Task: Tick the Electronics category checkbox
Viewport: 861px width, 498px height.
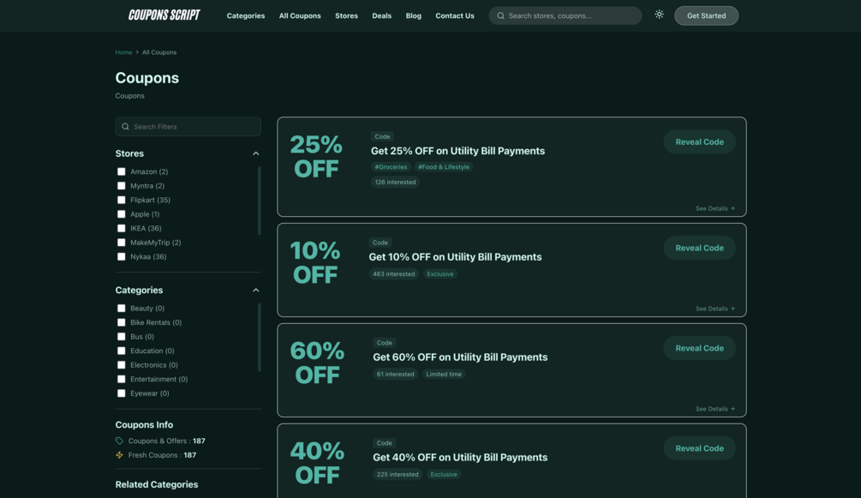Action: pyautogui.click(x=122, y=365)
